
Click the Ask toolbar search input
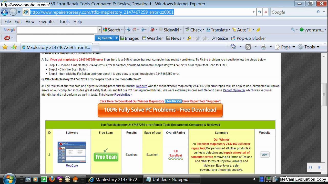[56, 38]
